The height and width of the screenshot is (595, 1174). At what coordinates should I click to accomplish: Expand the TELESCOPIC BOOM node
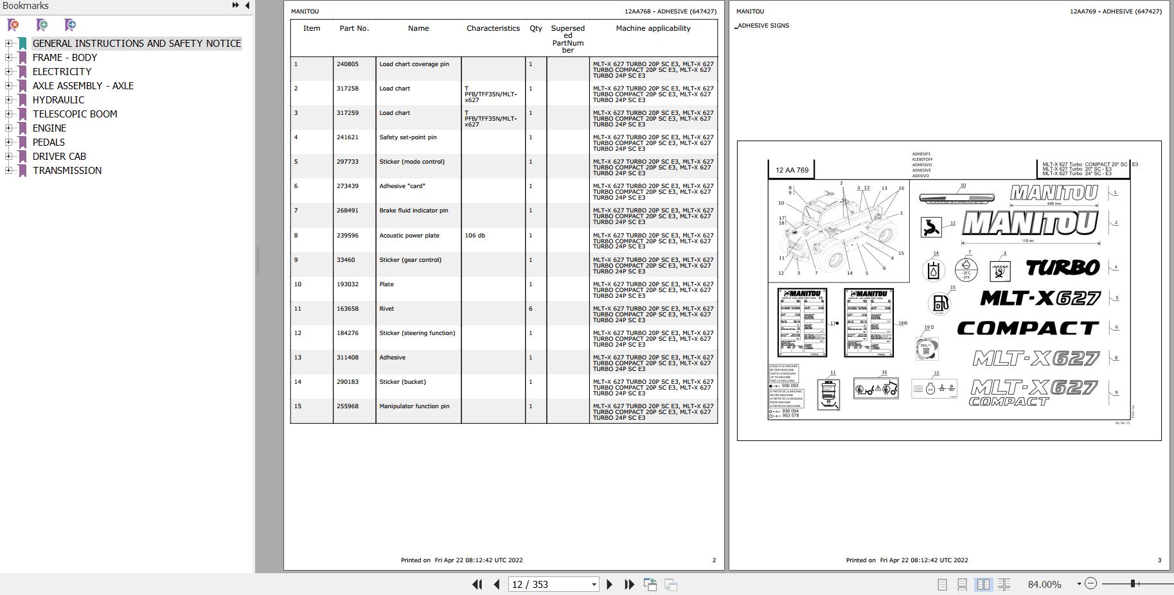coord(8,114)
